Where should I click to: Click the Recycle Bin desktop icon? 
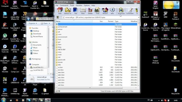175,91
